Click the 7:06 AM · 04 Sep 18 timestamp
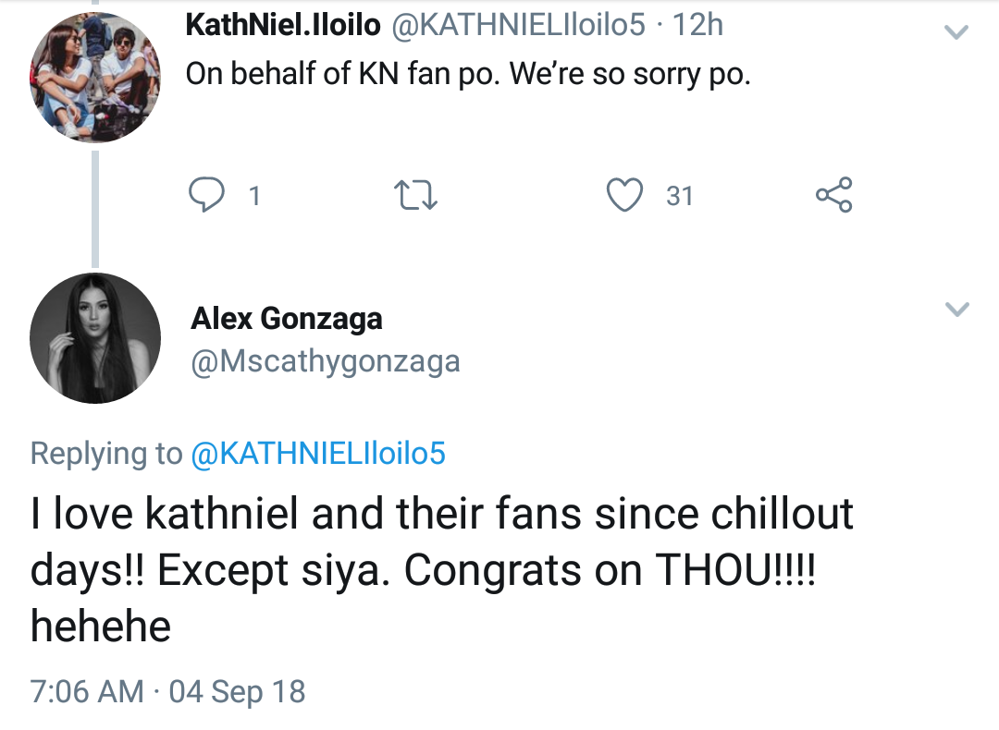This screenshot has height=730, width=999. click(167, 691)
